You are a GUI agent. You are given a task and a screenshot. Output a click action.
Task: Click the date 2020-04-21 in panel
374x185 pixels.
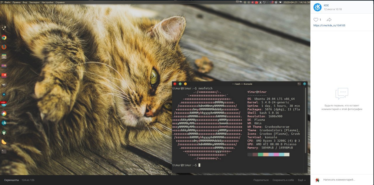click(x=290, y=2)
